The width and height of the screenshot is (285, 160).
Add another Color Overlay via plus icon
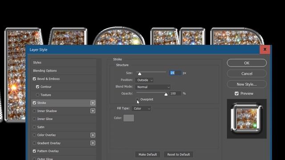point(93,135)
